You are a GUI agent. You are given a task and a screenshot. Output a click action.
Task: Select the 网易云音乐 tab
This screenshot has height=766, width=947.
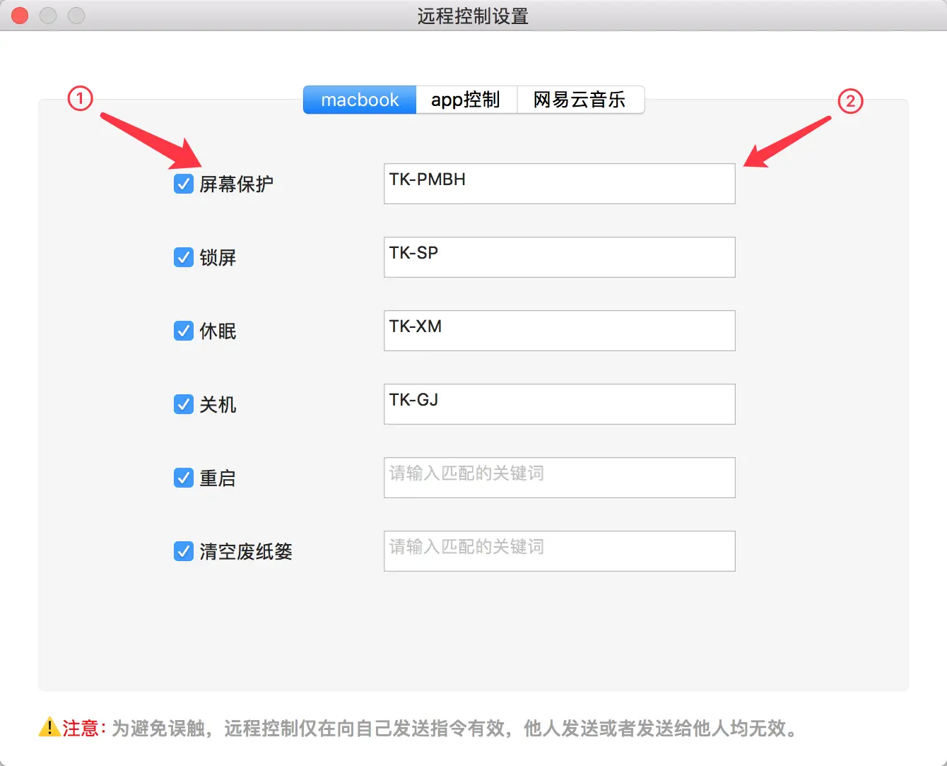(x=580, y=100)
